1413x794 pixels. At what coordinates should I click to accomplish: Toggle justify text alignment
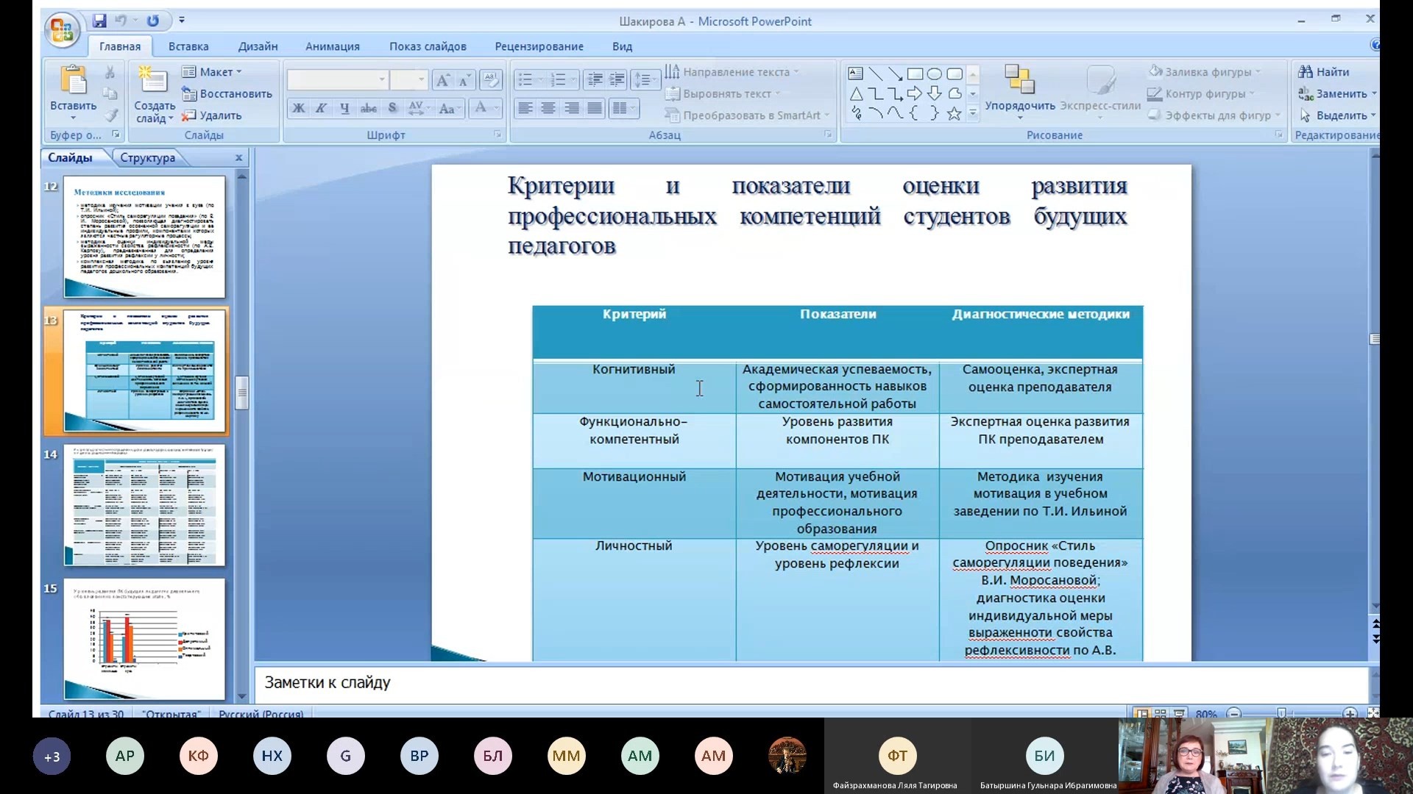(x=595, y=109)
